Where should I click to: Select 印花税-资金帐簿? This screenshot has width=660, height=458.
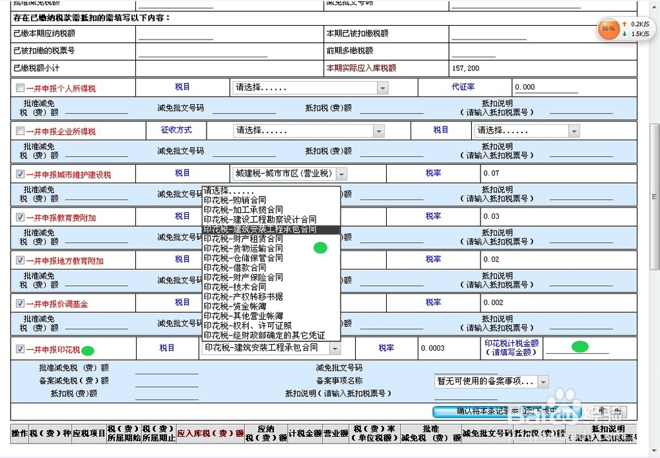(271, 306)
